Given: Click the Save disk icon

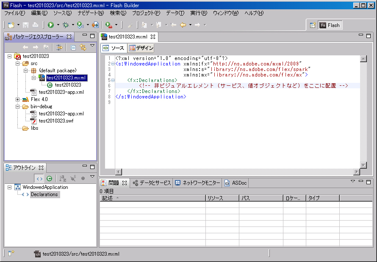Looking at the screenshot, I should [25, 25].
